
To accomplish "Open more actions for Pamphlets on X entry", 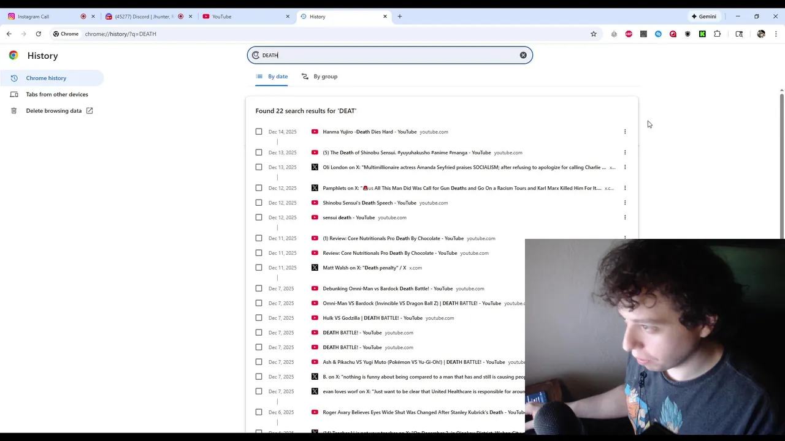I will coord(625,188).
